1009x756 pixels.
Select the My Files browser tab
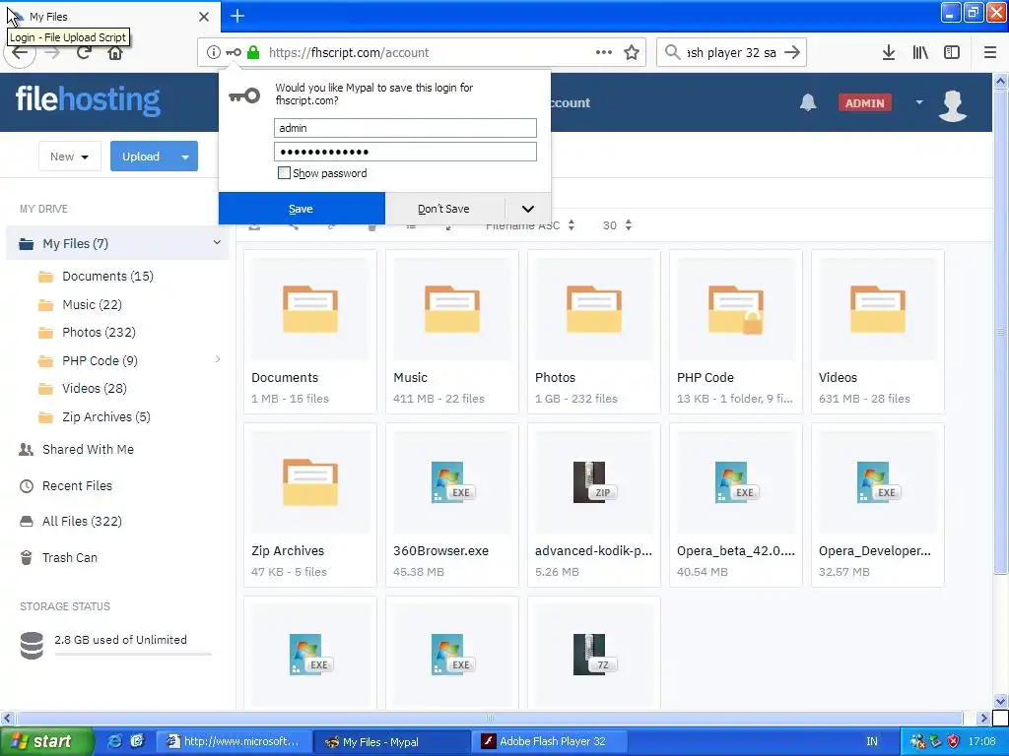coord(110,16)
